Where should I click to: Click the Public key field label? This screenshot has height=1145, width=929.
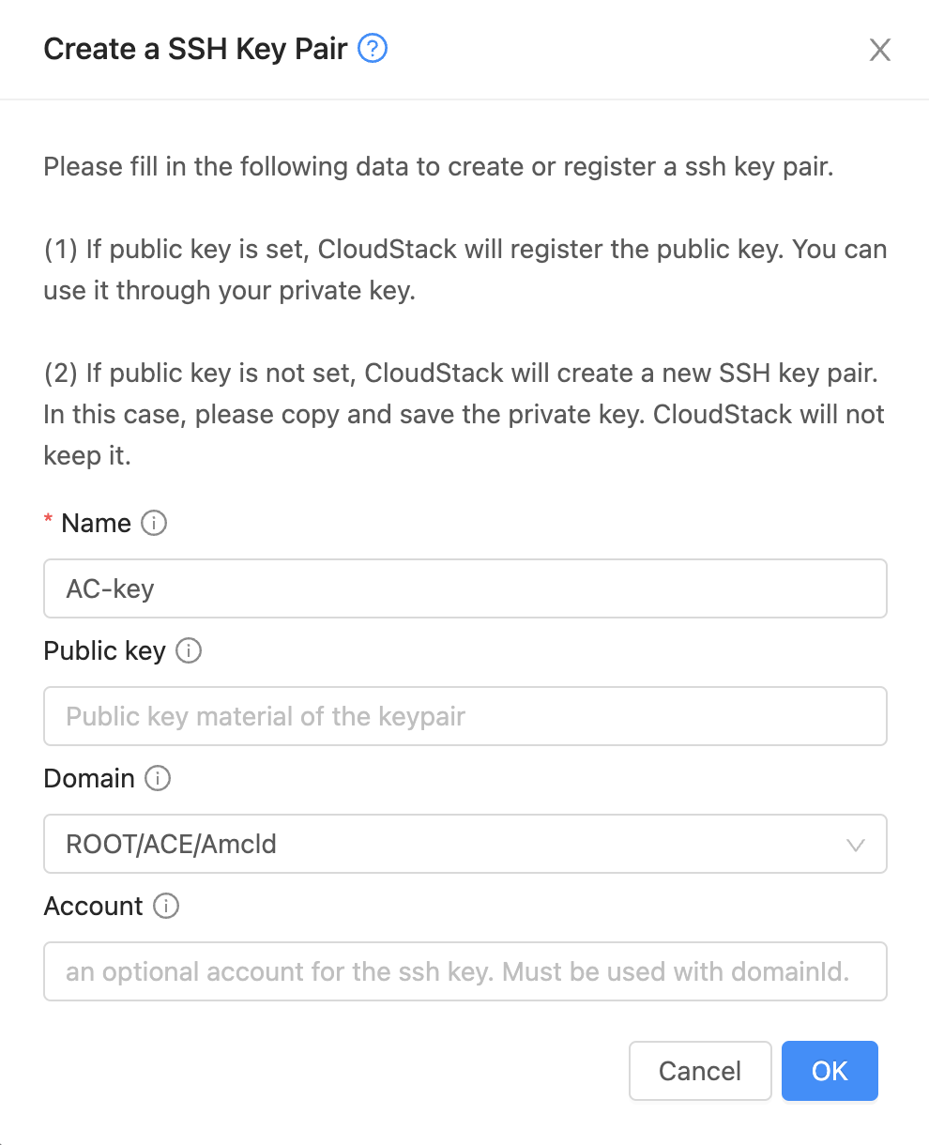(x=104, y=650)
